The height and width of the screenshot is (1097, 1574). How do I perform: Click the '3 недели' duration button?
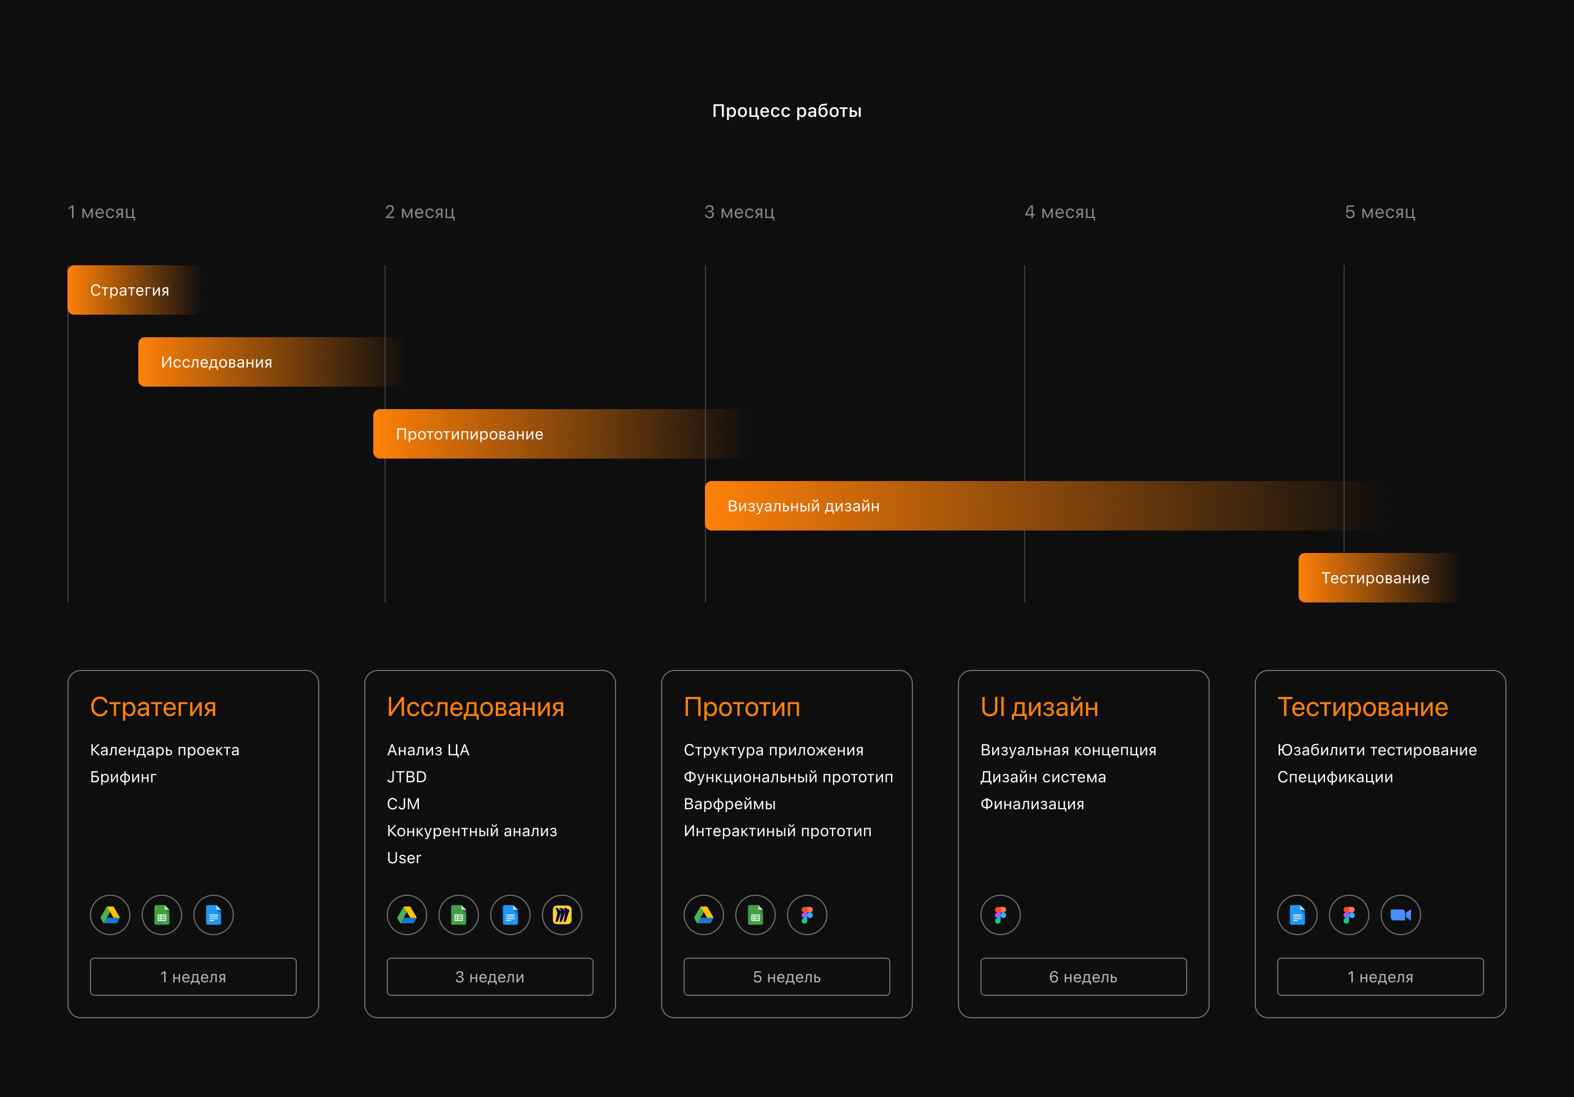point(490,976)
